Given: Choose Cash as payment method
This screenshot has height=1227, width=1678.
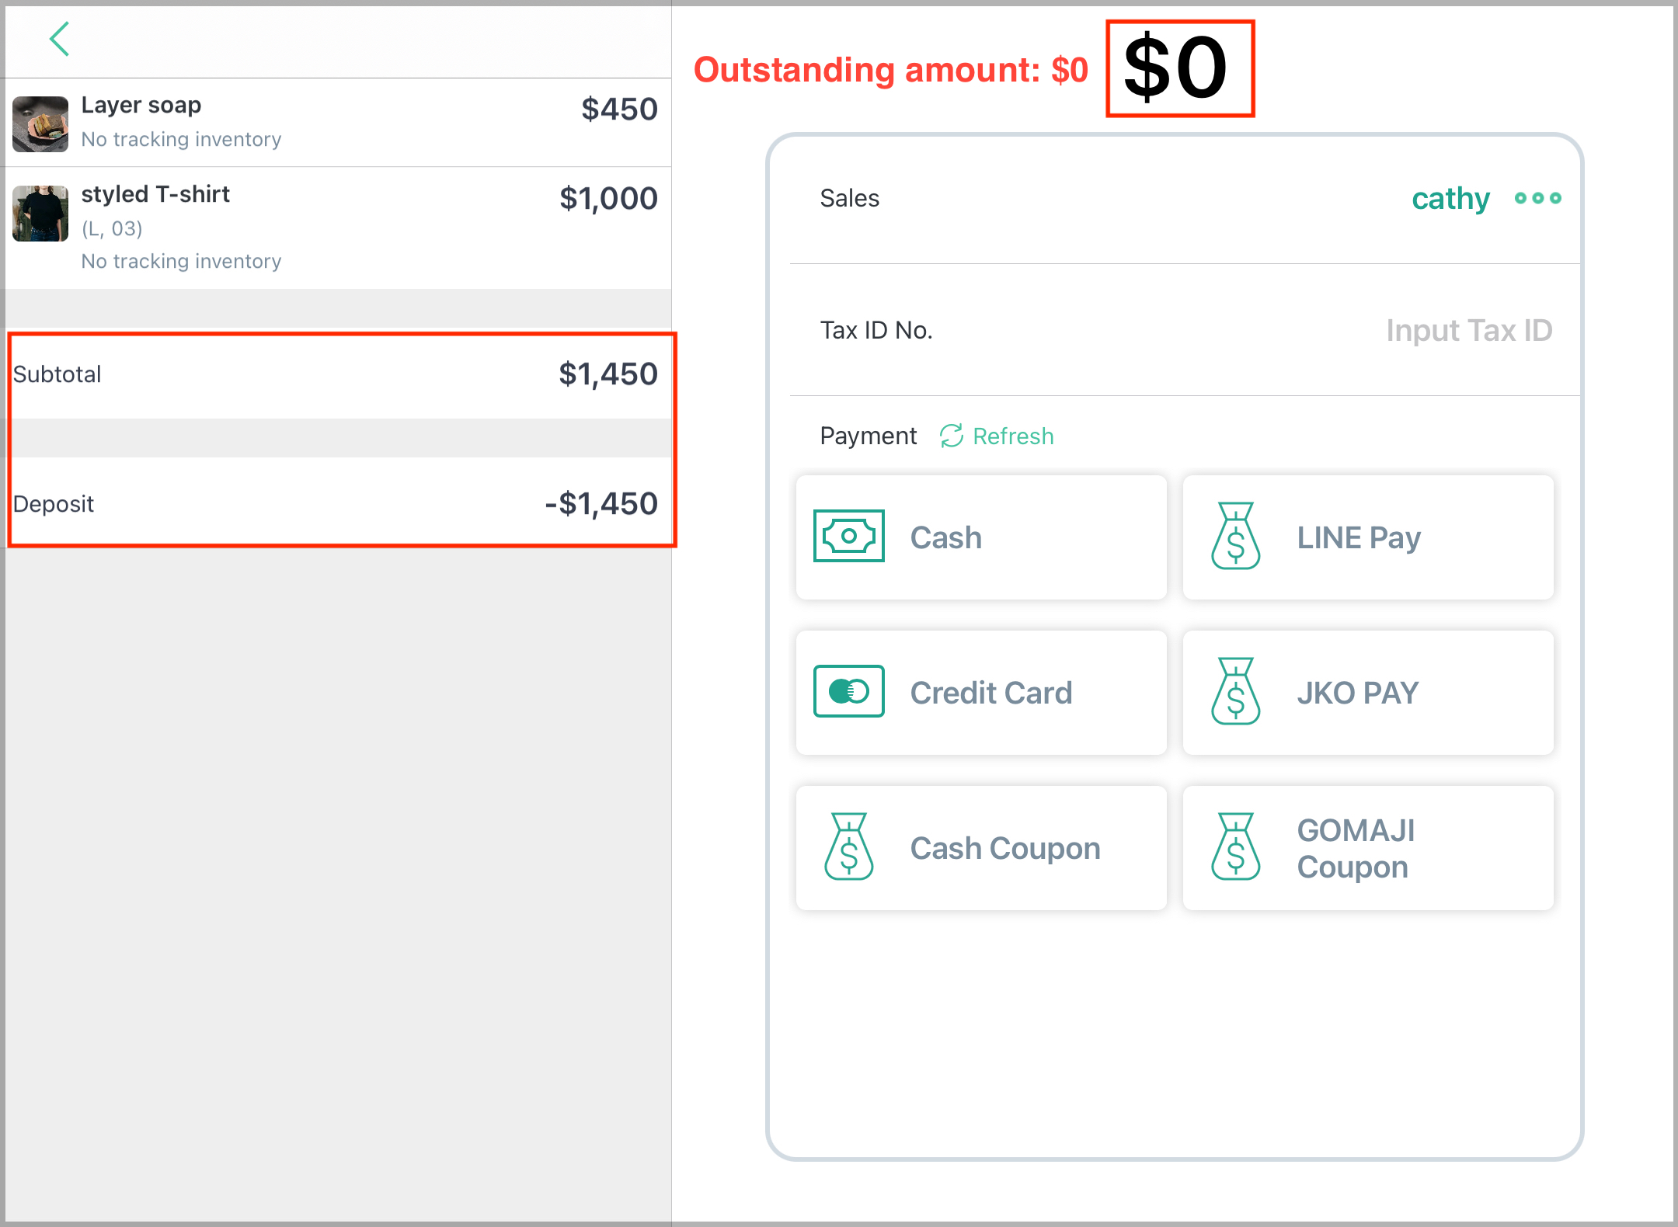Looking at the screenshot, I should pos(981,537).
